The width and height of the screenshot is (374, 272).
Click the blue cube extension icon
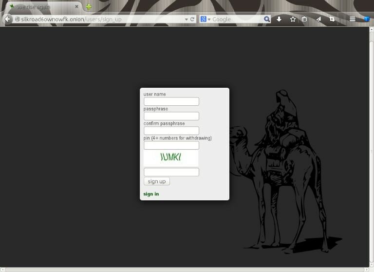(367, 19)
